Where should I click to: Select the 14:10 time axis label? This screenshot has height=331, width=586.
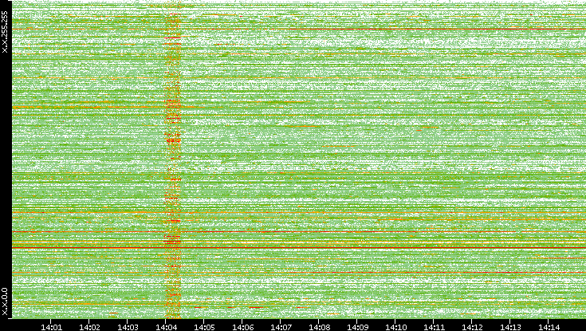pos(395,327)
